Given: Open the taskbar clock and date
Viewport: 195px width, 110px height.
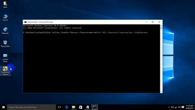Looking at the screenshot, I should tap(190, 107).
